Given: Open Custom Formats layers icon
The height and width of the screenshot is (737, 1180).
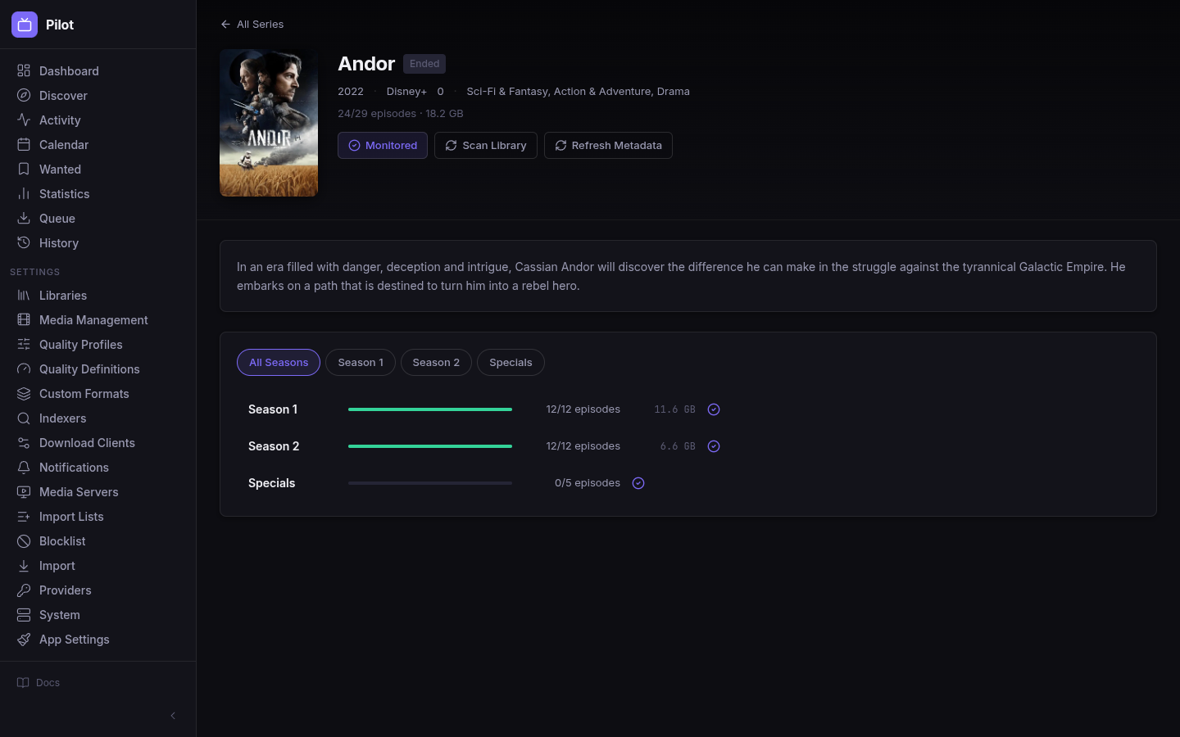Looking at the screenshot, I should tap(24, 394).
